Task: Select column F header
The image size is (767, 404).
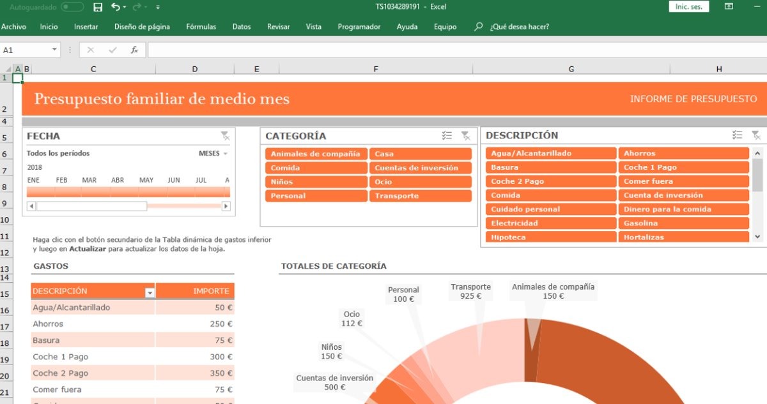Action: coord(376,69)
